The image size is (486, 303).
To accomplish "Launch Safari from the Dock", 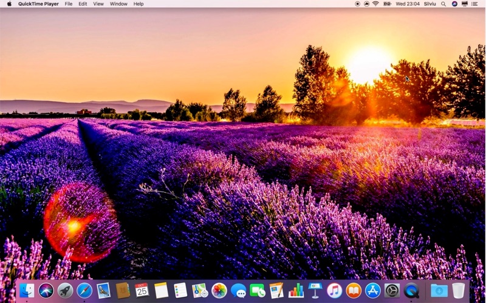I will pyautogui.click(x=84, y=291).
